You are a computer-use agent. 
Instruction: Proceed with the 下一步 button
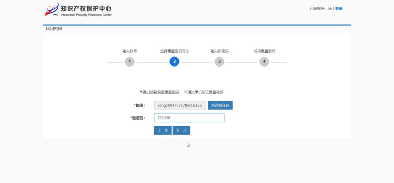point(181,131)
